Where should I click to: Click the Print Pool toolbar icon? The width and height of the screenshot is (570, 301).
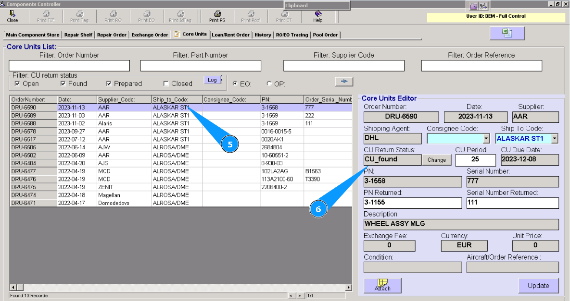(251, 16)
